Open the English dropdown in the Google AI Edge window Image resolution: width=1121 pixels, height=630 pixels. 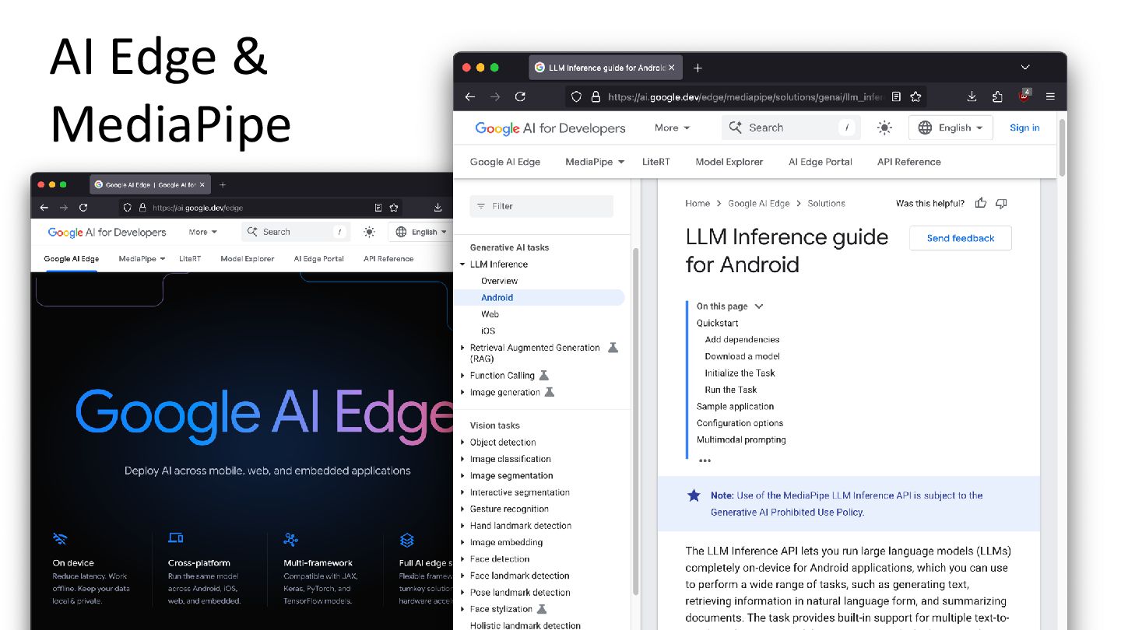421,232
